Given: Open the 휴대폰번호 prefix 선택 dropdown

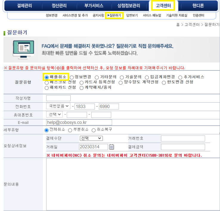Looking at the screenshot, I should click(x=55, y=114).
